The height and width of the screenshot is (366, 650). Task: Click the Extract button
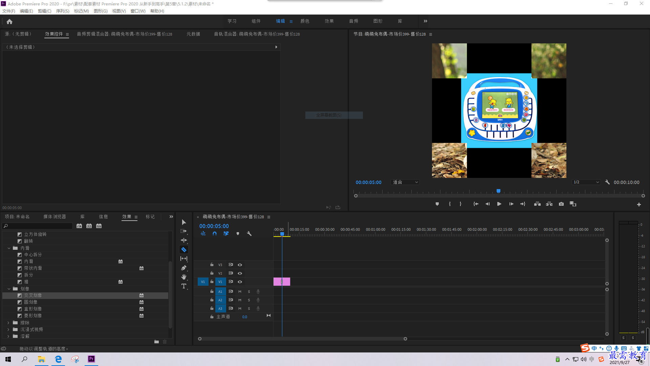coord(549,204)
